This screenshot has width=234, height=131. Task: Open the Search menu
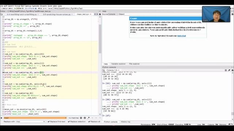coord(11,6)
